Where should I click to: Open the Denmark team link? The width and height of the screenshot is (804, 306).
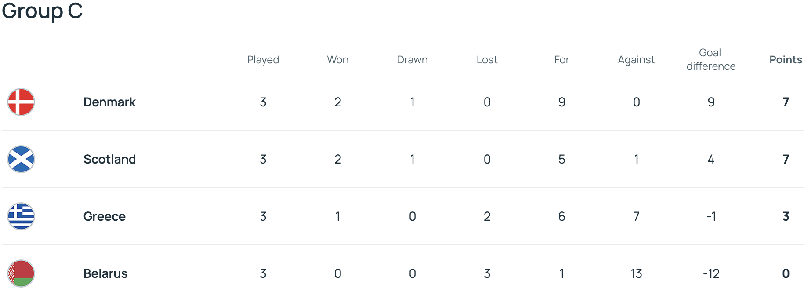[x=109, y=102]
